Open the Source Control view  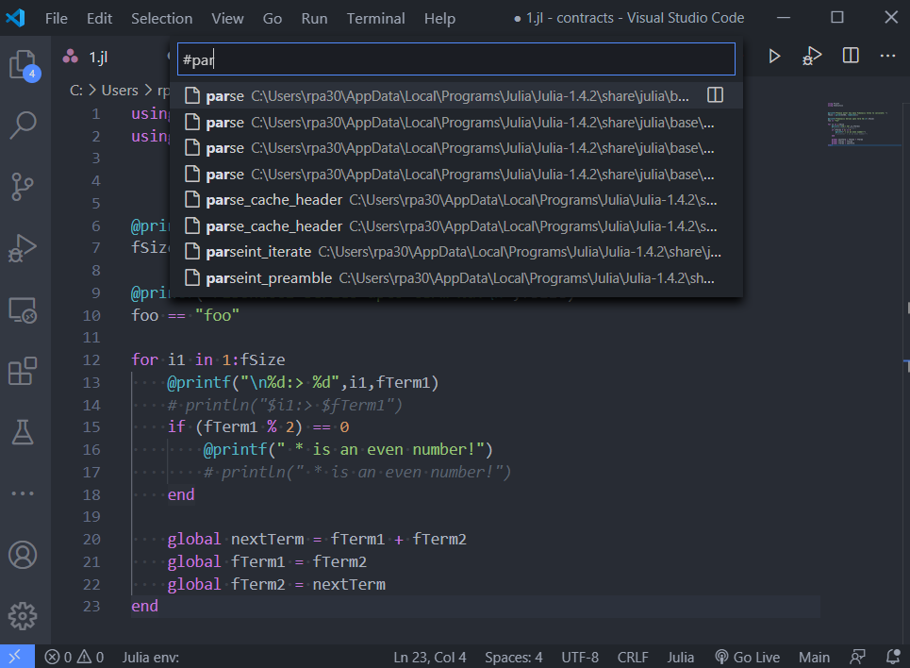coord(23,187)
